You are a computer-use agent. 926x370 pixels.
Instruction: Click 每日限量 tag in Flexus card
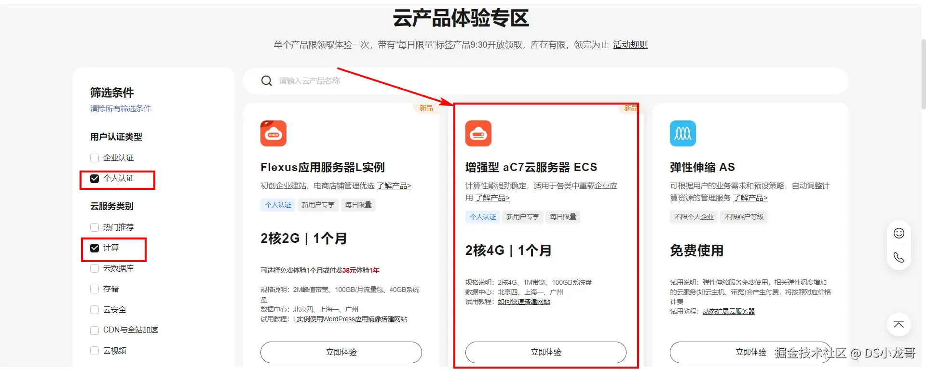pos(358,205)
